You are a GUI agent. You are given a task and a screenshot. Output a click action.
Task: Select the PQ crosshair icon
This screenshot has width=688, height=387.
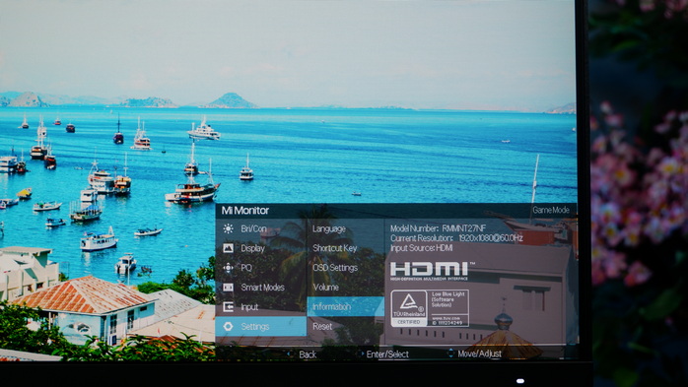coord(228,267)
